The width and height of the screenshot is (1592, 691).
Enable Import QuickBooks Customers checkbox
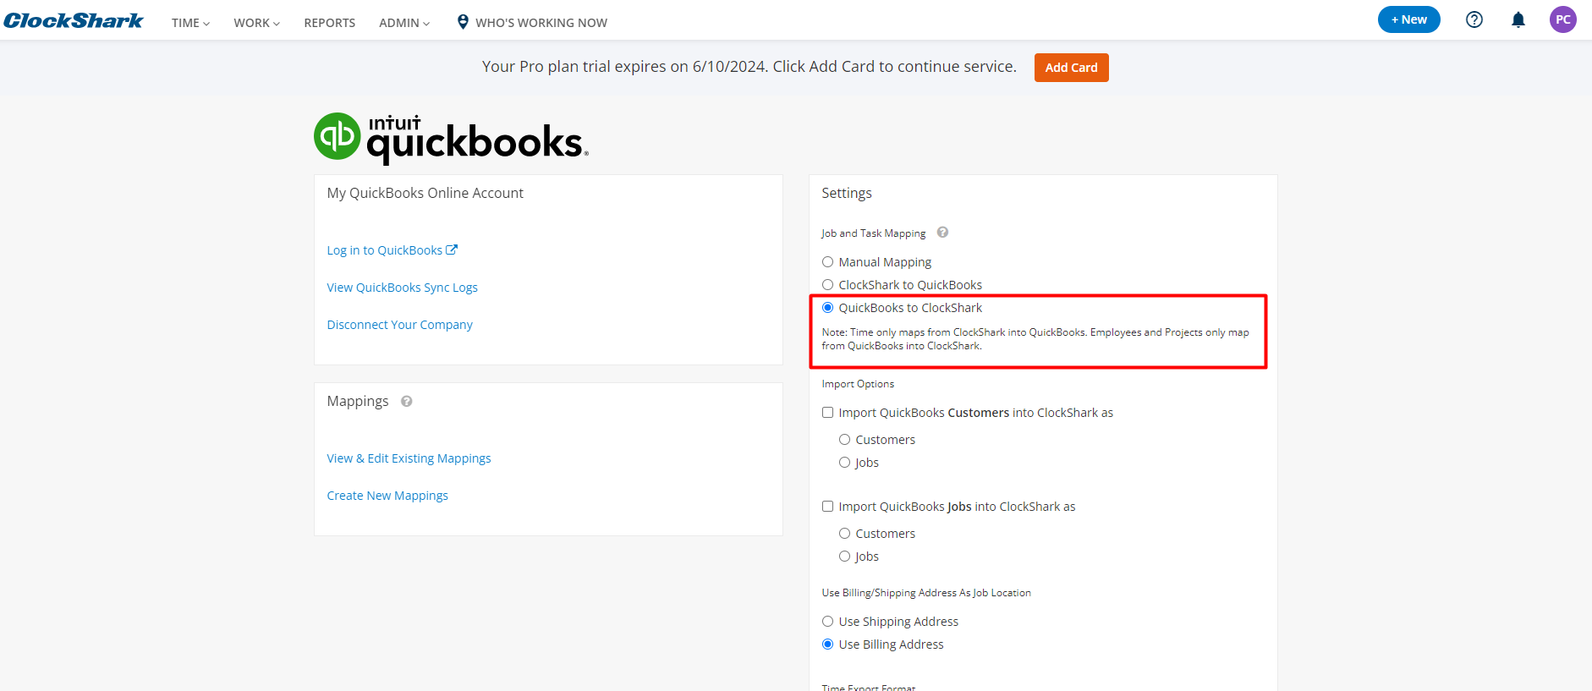pyautogui.click(x=827, y=413)
